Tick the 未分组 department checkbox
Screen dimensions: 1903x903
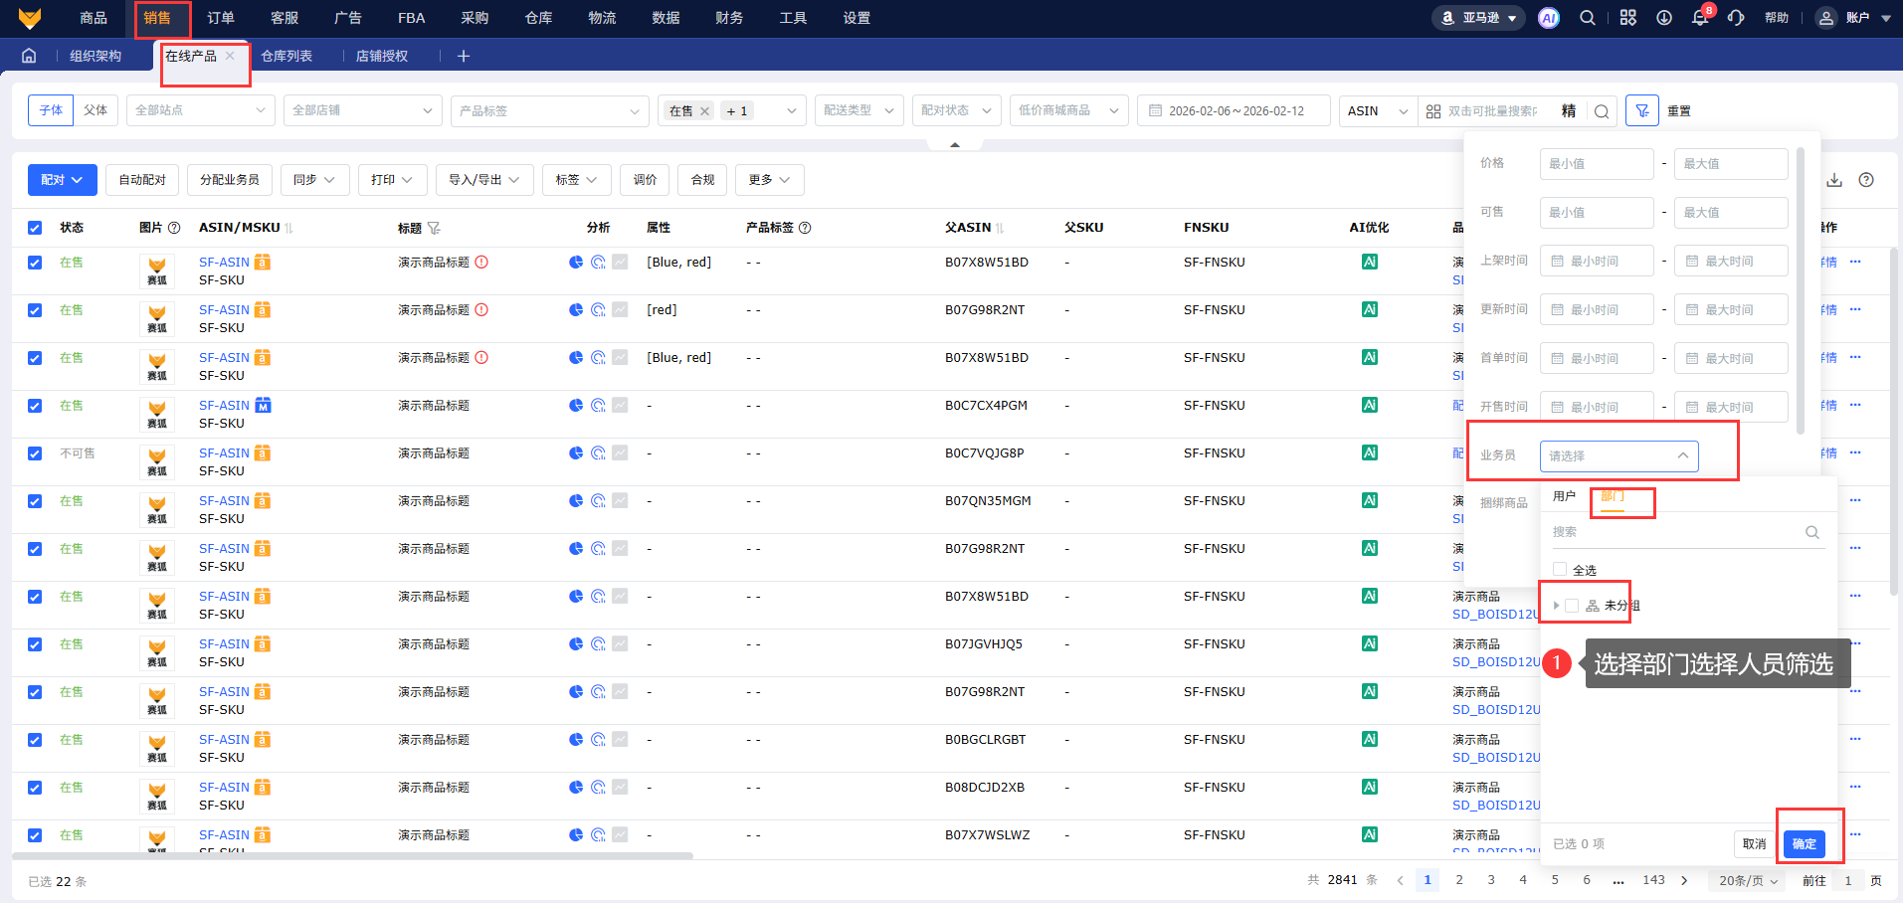(1572, 606)
